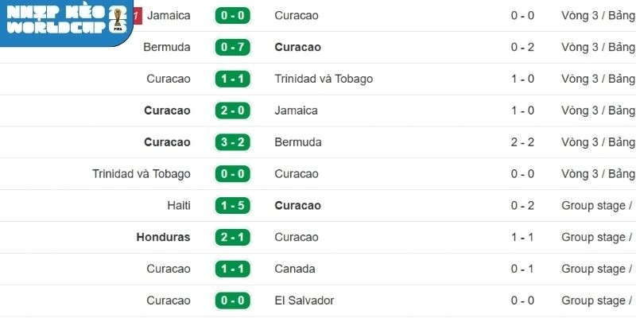Select Jamaica as away team in 2-0 match
The width and height of the screenshot is (636, 318).
click(296, 111)
